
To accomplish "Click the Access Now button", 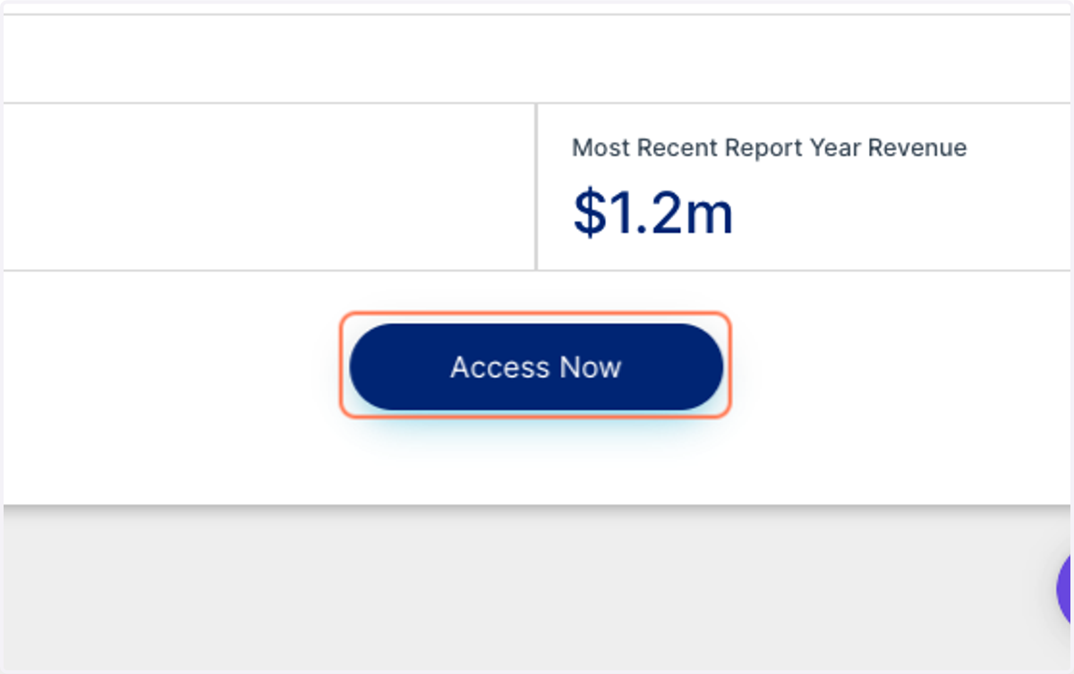I will click(535, 366).
